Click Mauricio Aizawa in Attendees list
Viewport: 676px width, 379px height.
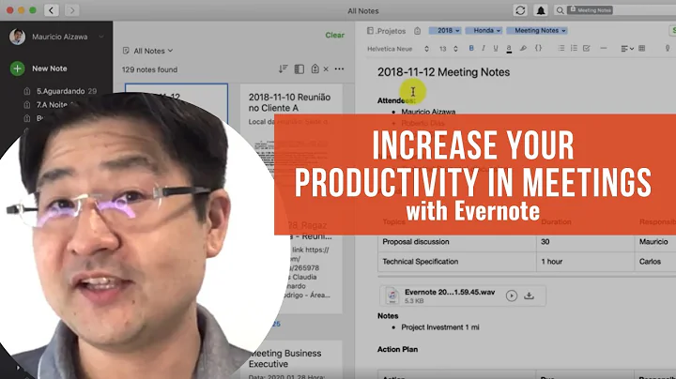(428, 112)
